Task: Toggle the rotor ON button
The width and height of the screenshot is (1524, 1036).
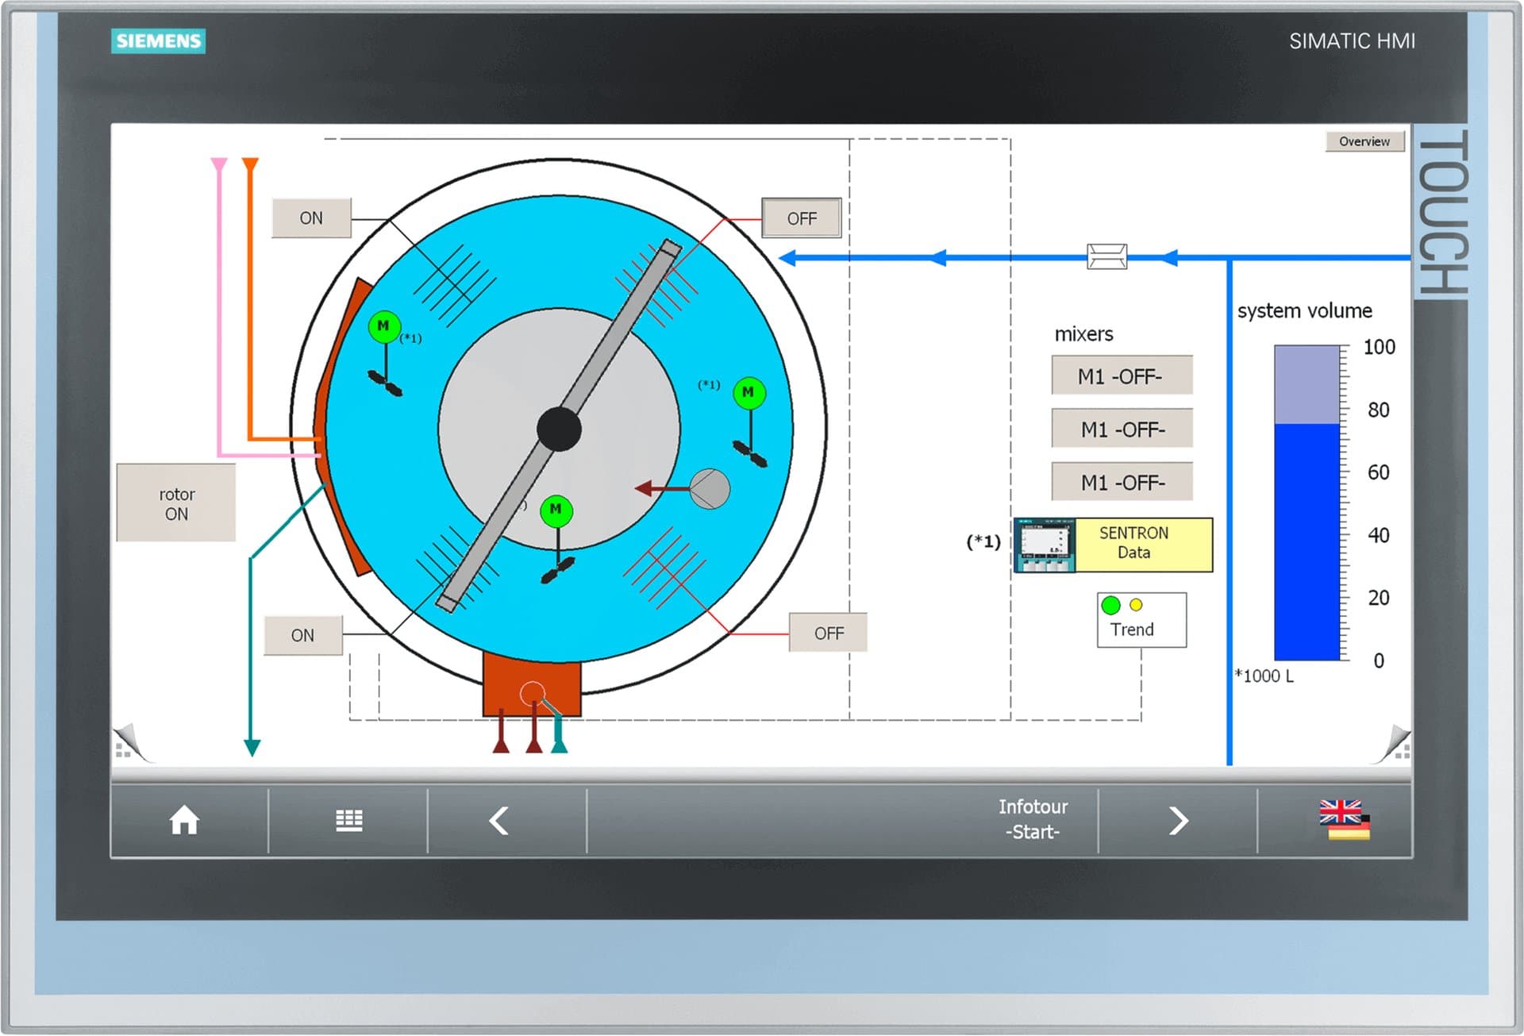Action: pyautogui.click(x=176, y=503)
